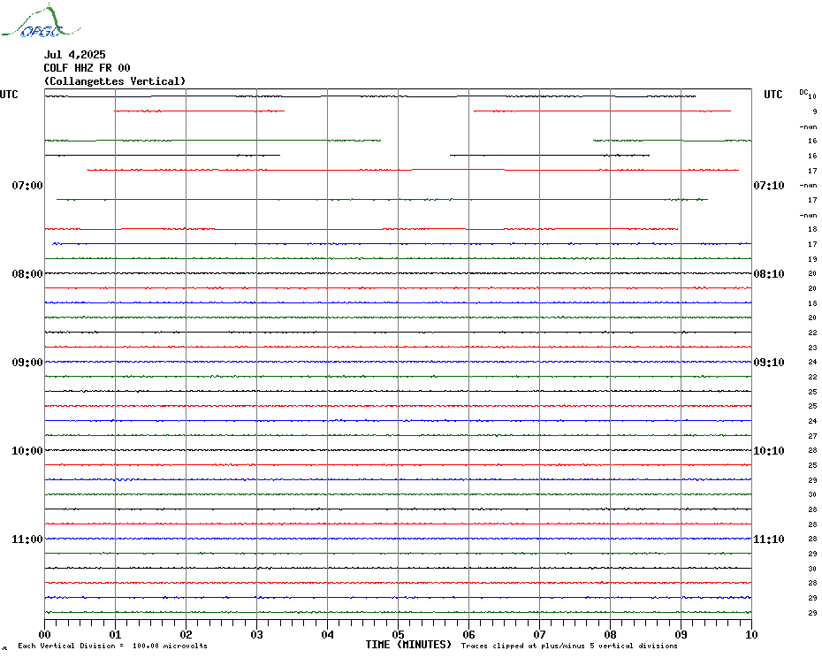Select the date text Jul 4,2025
Viewport: 822px width, 658px height.
pyautogui.click(x=74, y=55)
